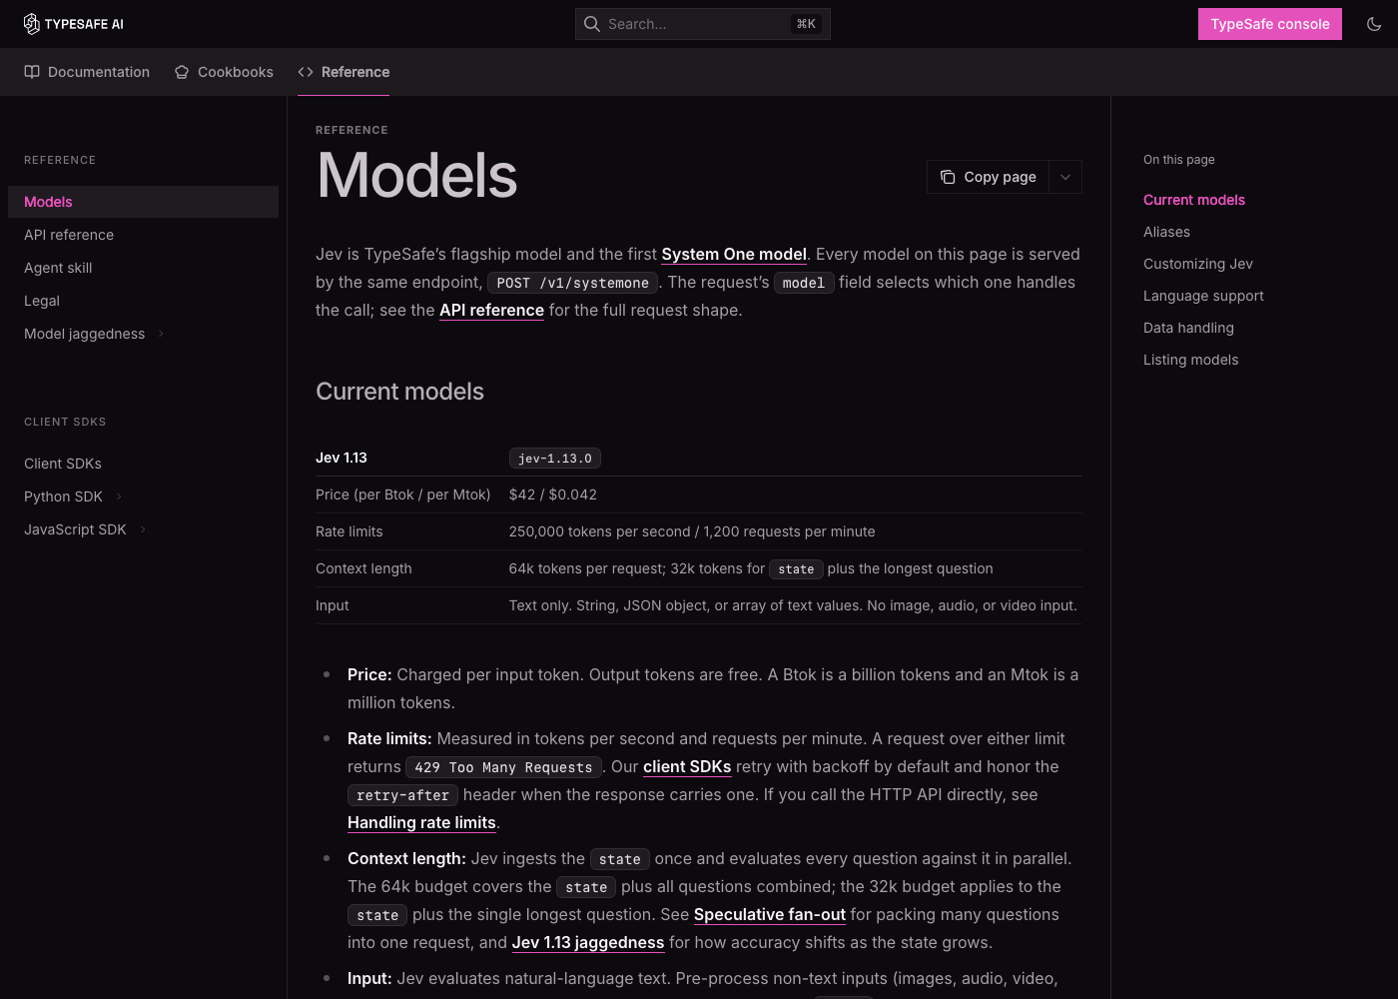Select the Reference tab
This screenshot has height=999, width=1398.
coord(344,72)
